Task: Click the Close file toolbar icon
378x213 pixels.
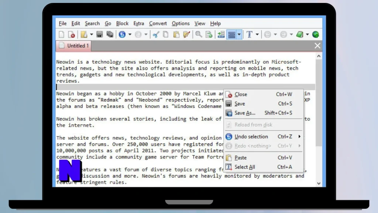Action: (72, 34)
